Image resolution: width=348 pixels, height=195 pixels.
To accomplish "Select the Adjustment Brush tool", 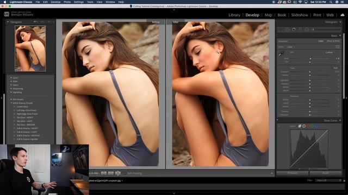I will [326, 29].
